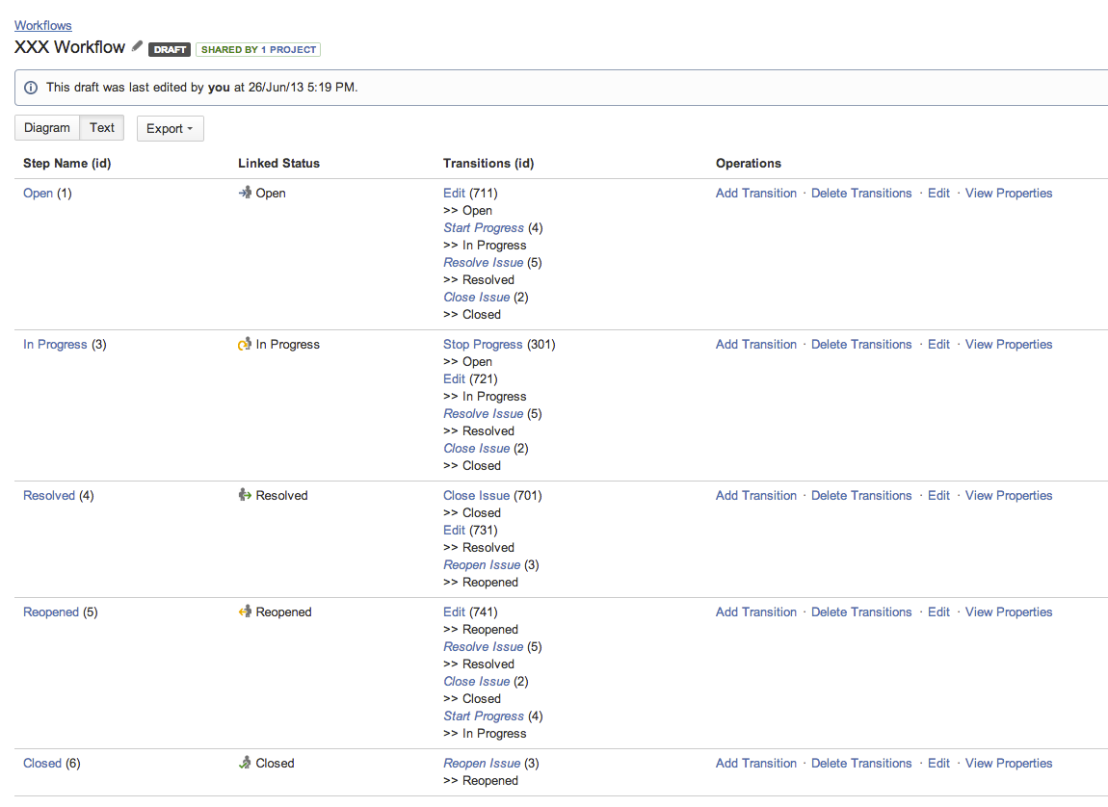Edit the Resolved step in Operations

(x=938, y=495)
